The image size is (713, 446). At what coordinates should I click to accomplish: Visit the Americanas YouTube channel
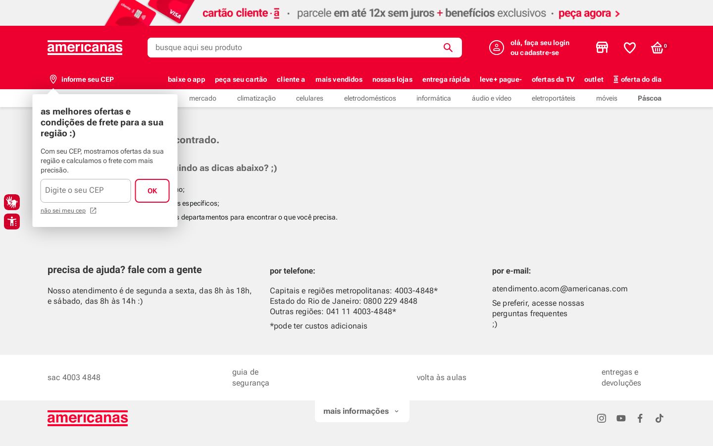[621, 418]
